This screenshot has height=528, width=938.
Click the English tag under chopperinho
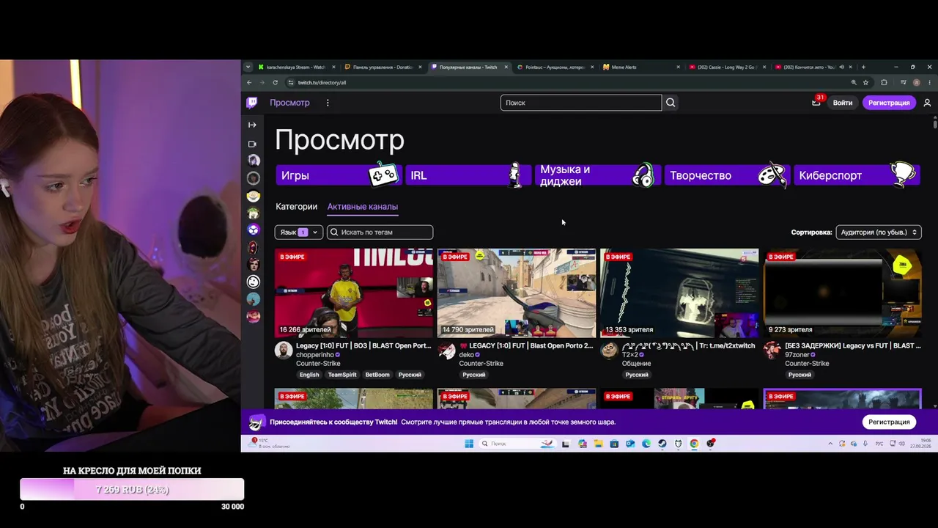[309, 375]
